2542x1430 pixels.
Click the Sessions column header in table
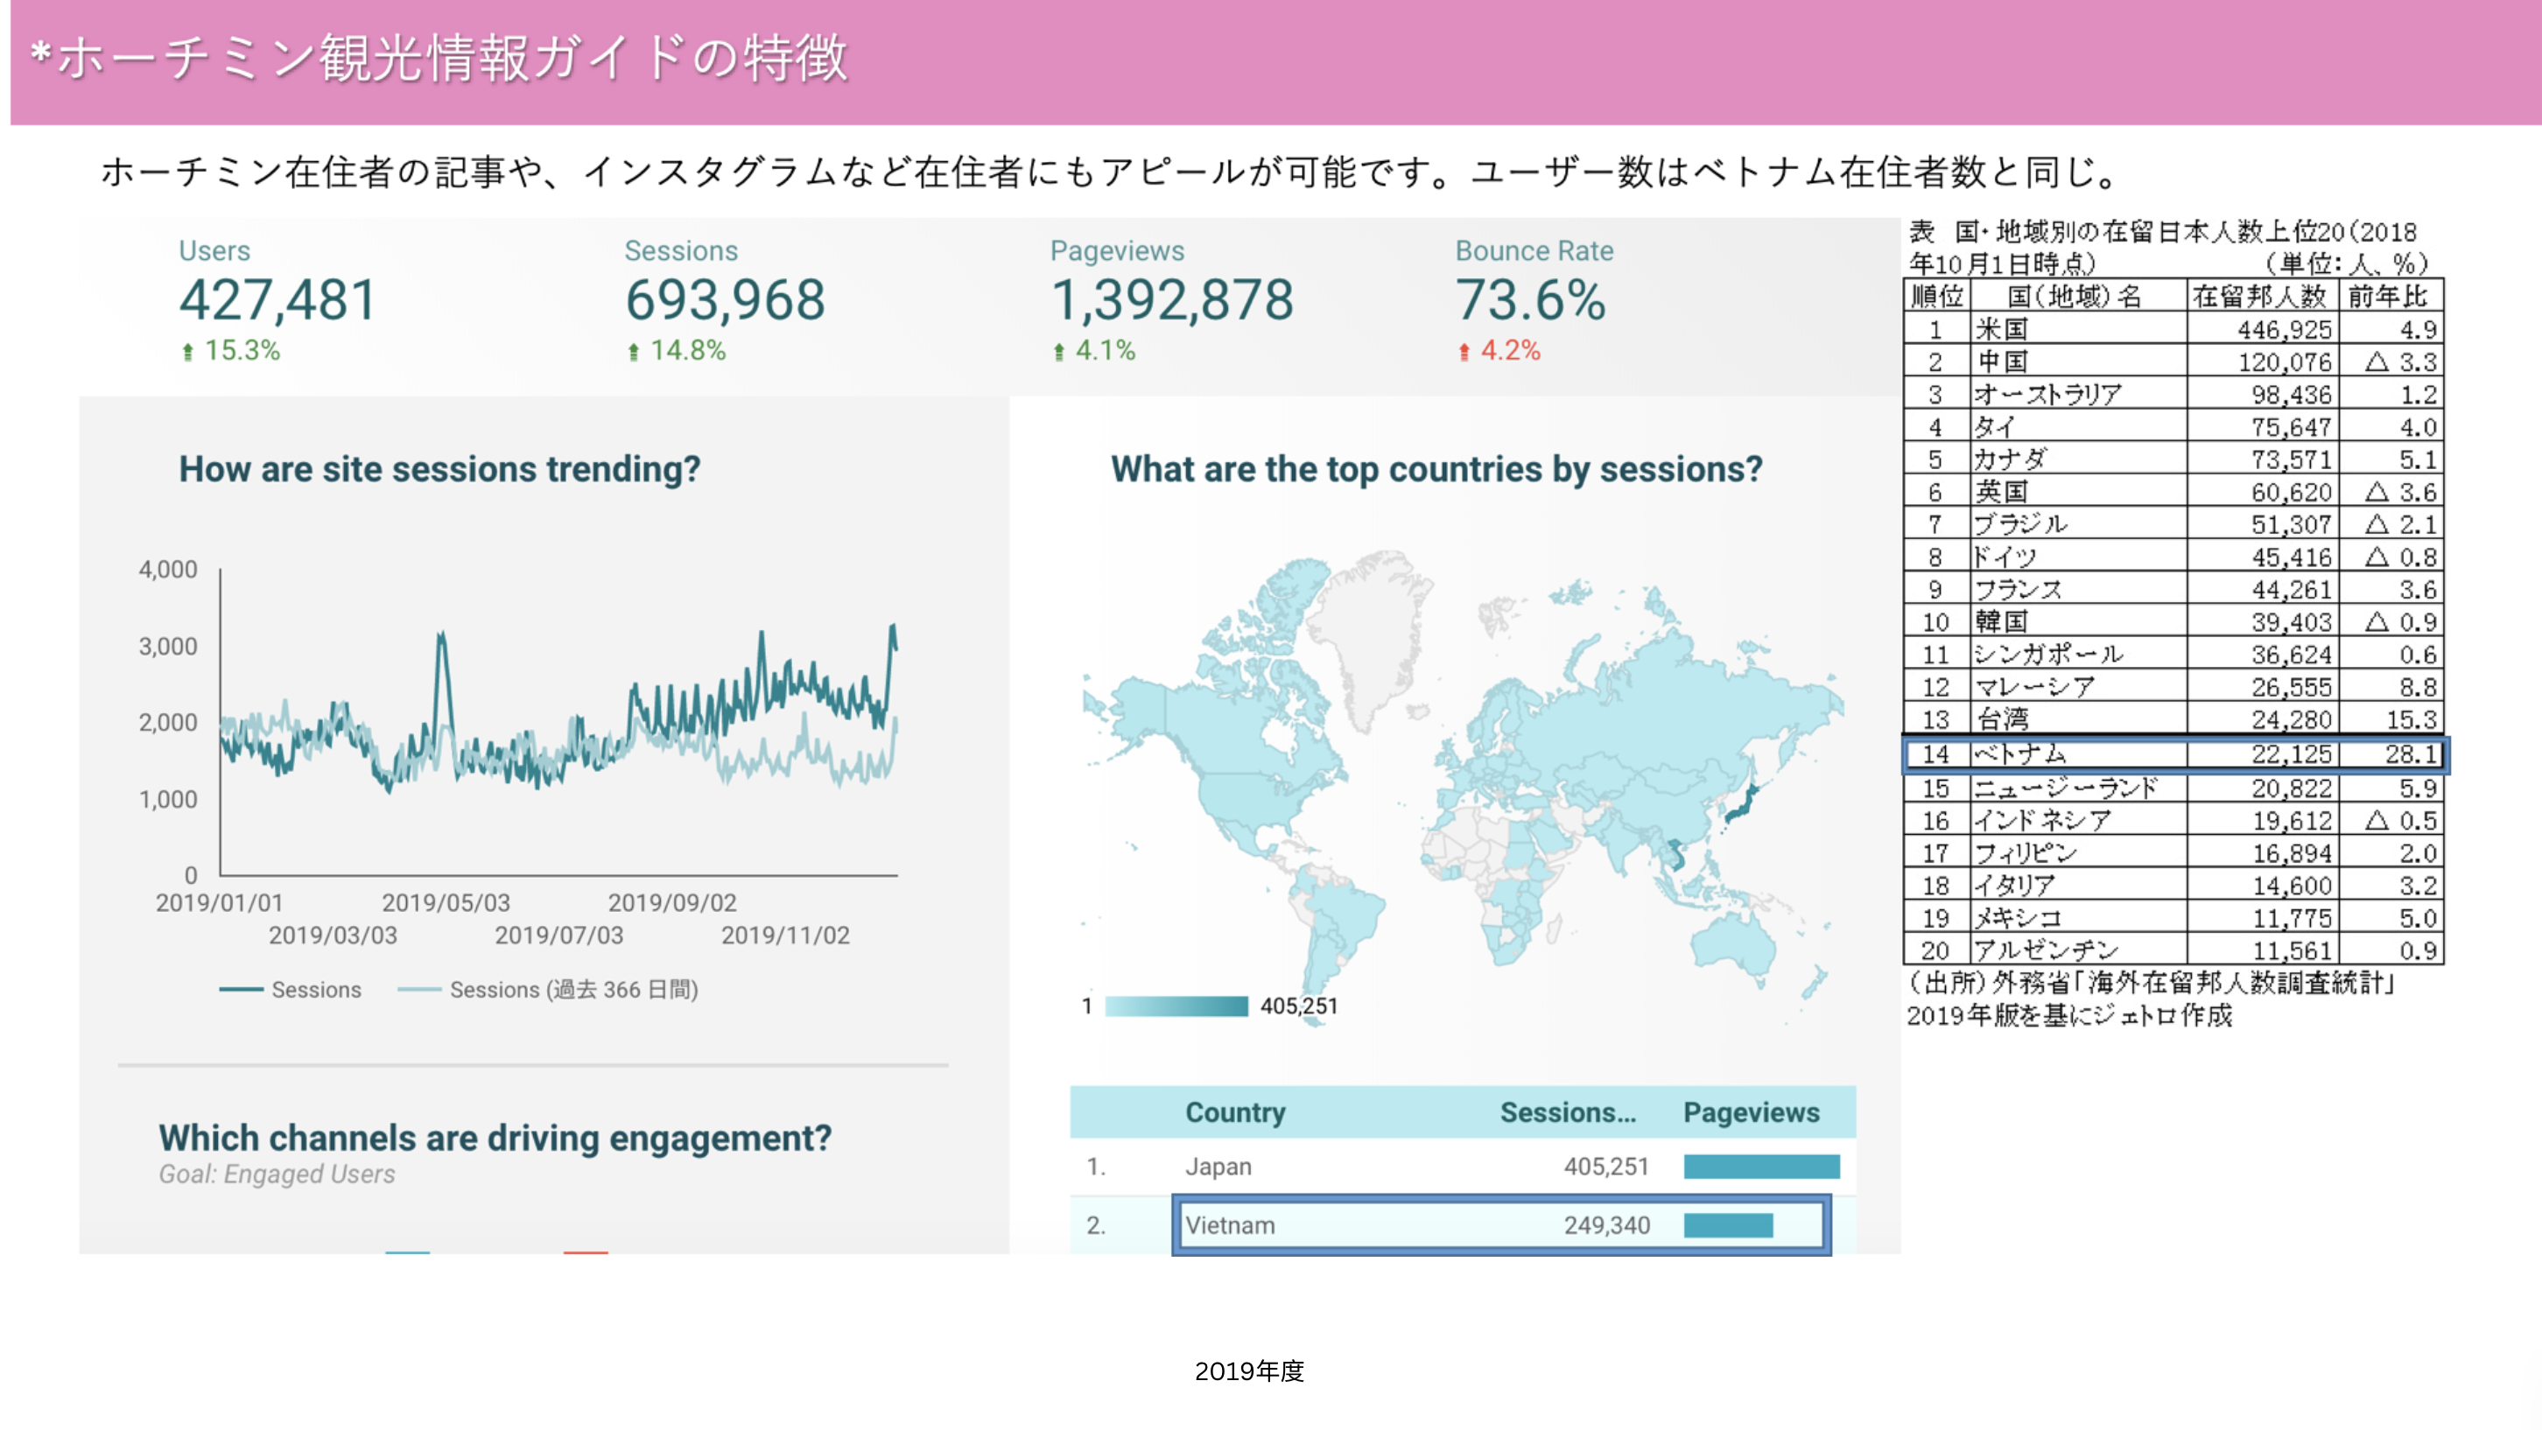1567,1112
